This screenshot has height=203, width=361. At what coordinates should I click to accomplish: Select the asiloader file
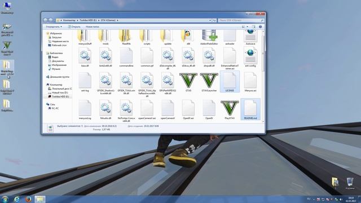pos(230,37)
